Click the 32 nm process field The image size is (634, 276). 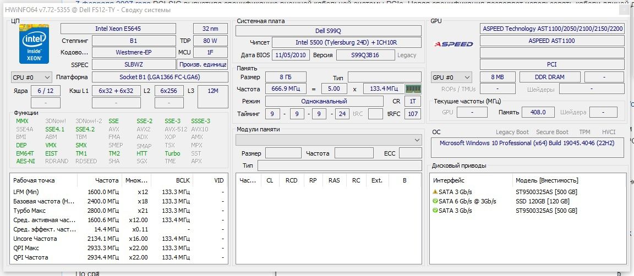(210, 29)
